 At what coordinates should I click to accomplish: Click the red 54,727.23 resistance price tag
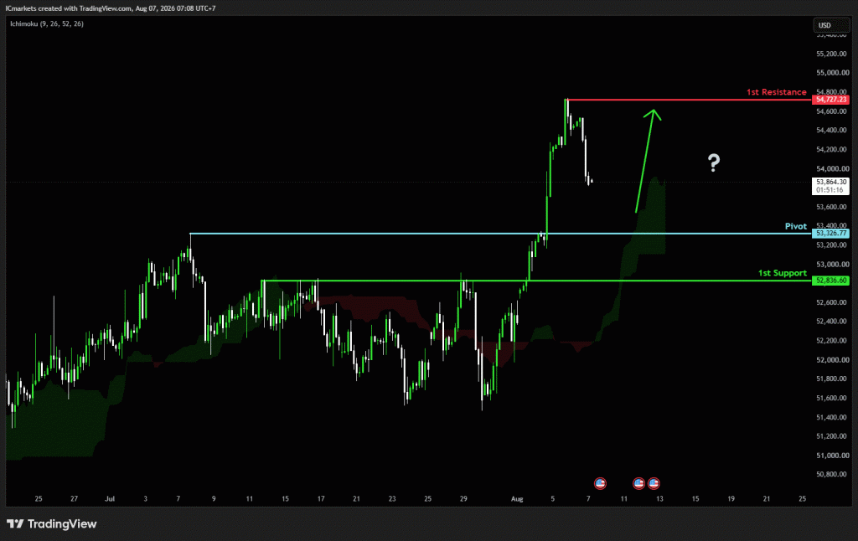830,100
